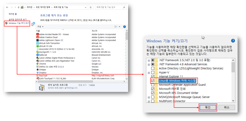Open recent locations dropdown arrow
This screenshot has height=121, width=246.
tap(15, 7)
